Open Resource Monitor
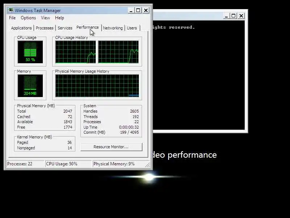This screenshot has height=218, width=290. [111, 147]
